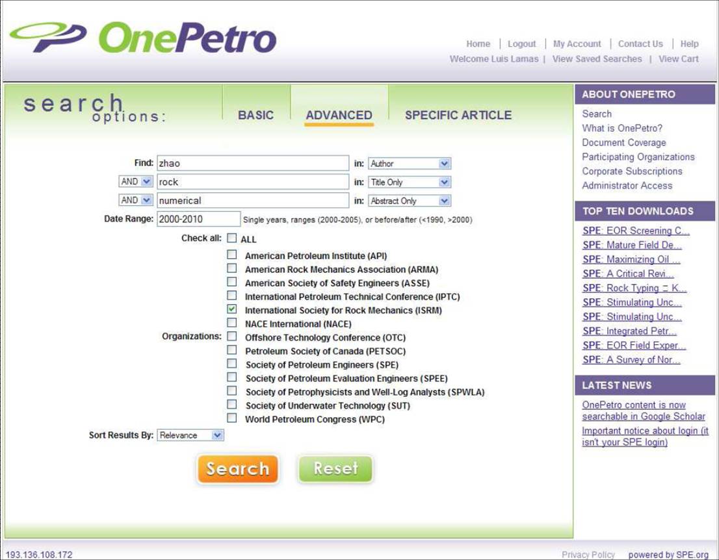
Task: Open the Author field dropdown
Action: 410,164
